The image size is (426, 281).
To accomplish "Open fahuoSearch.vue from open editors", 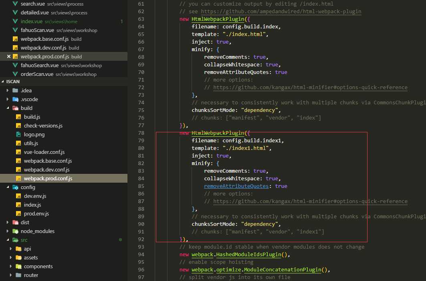I will click(64, 65).
